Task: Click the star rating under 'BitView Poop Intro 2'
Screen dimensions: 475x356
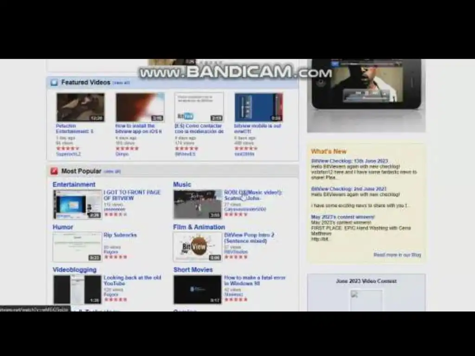Action: [x=236, y=257]
